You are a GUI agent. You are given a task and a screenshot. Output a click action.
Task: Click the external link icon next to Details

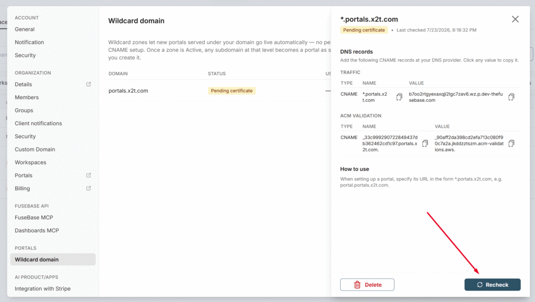[88, 84]
